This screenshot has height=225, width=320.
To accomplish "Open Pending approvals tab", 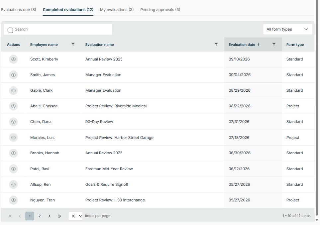I will point(160,10).
